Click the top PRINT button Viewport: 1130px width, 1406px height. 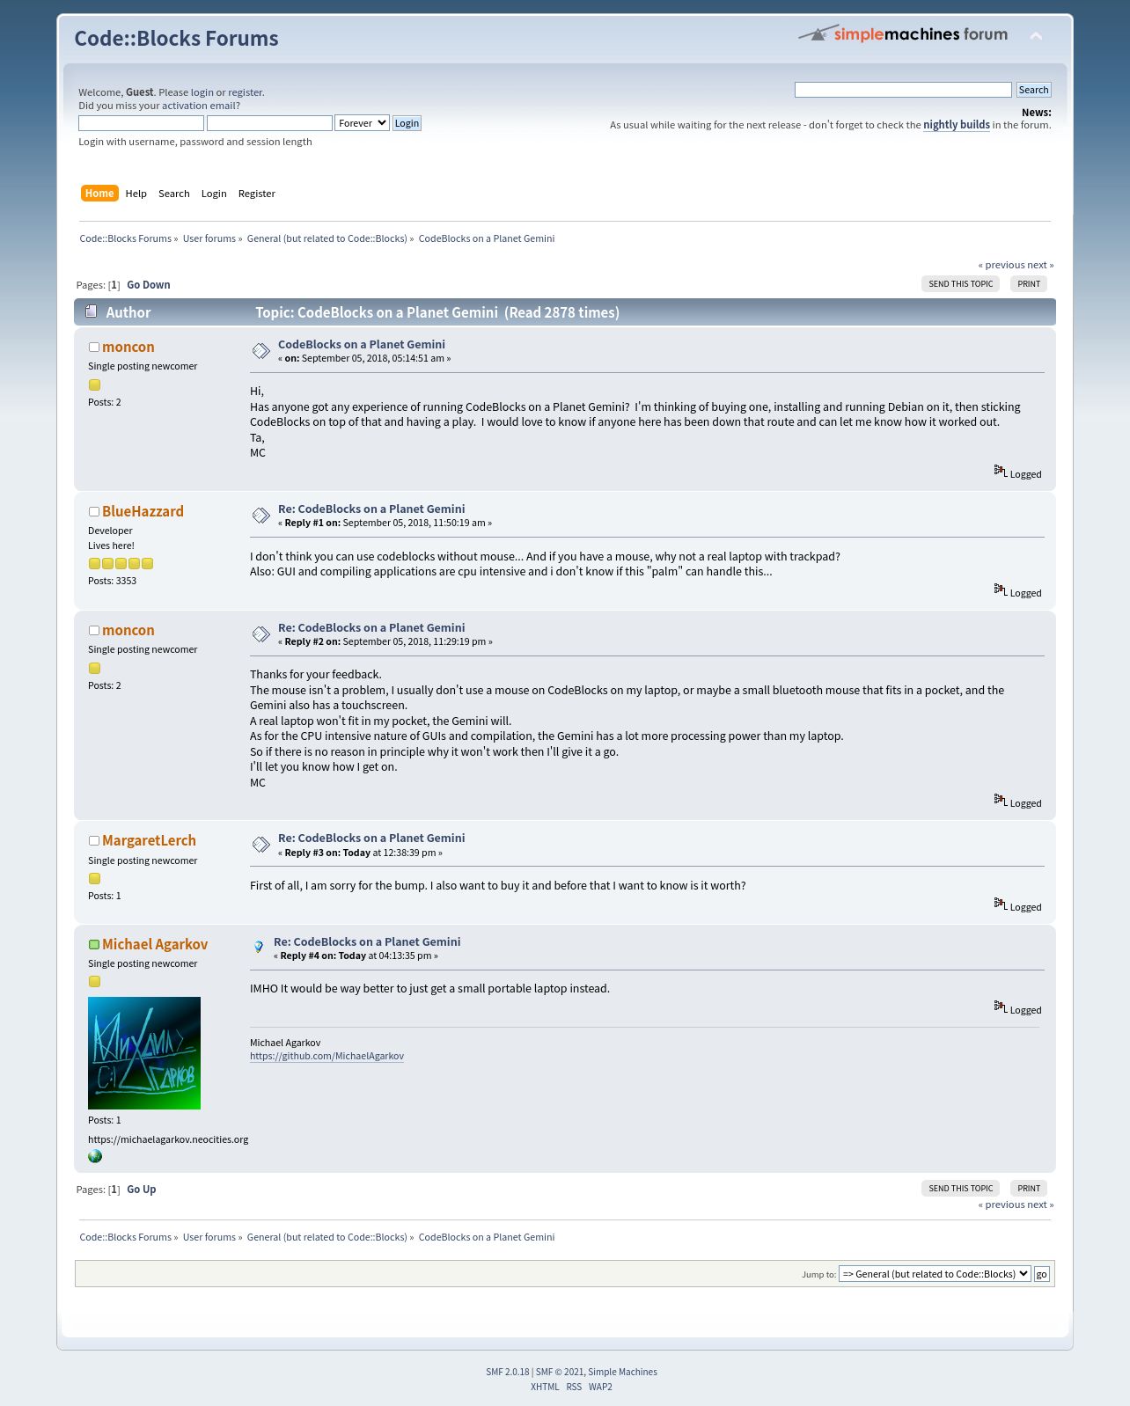[1029, 284]
